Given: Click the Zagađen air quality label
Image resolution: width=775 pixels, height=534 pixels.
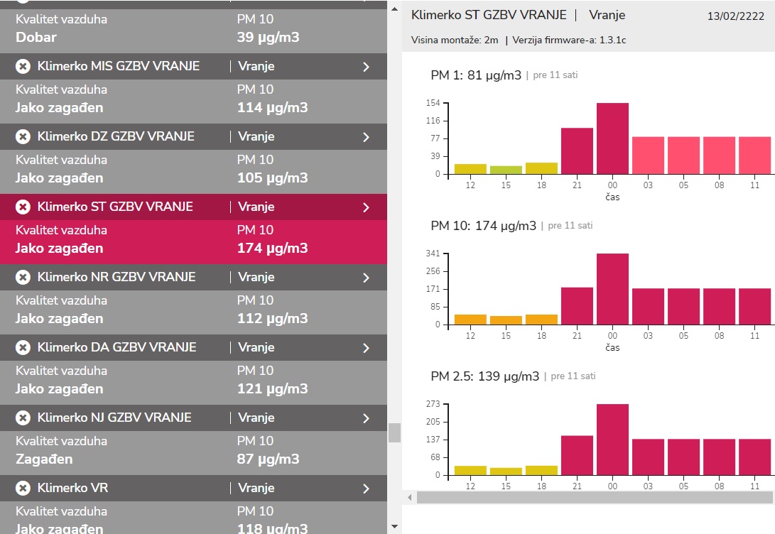Looking at the screenshot, I should (x=45, y=459).
